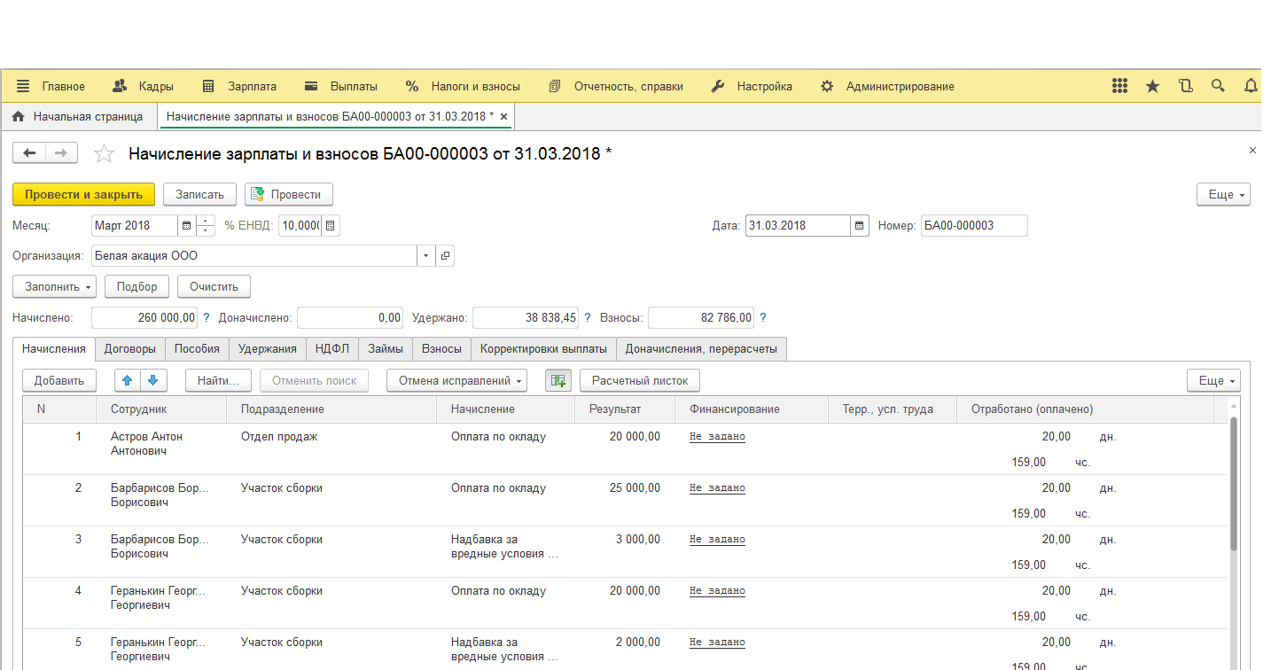Show help for Взносы total

coord(763,317)
